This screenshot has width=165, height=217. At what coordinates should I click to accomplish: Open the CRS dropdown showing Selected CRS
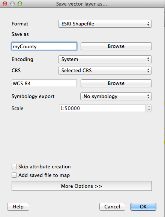tap(105, 71)
